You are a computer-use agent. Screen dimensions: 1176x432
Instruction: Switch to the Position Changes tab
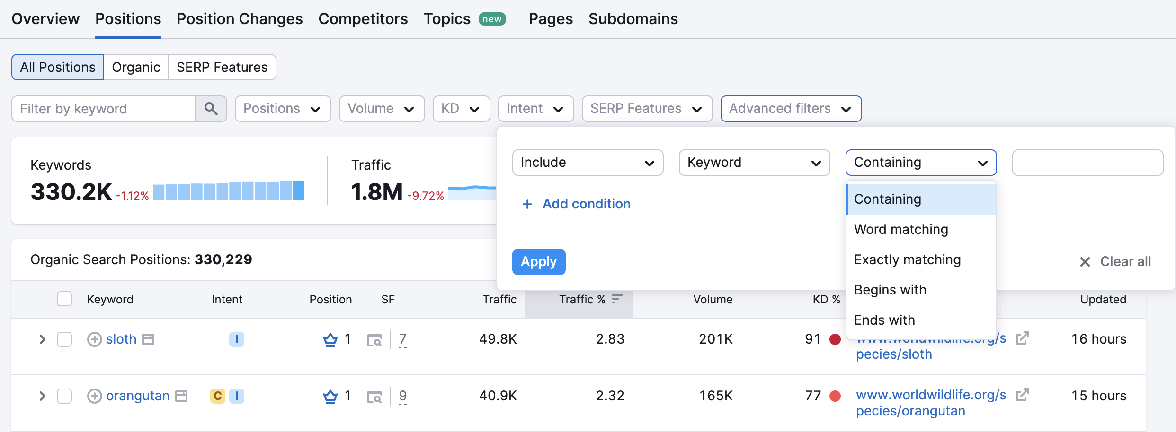[x=239, y=18]
